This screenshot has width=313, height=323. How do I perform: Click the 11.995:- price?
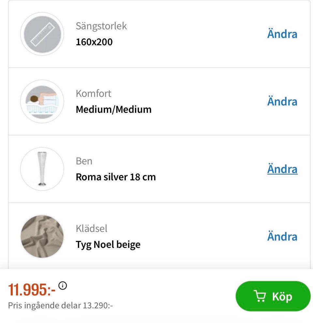point(32,289)
